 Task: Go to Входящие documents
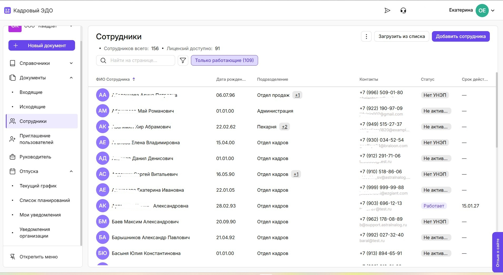31,92
